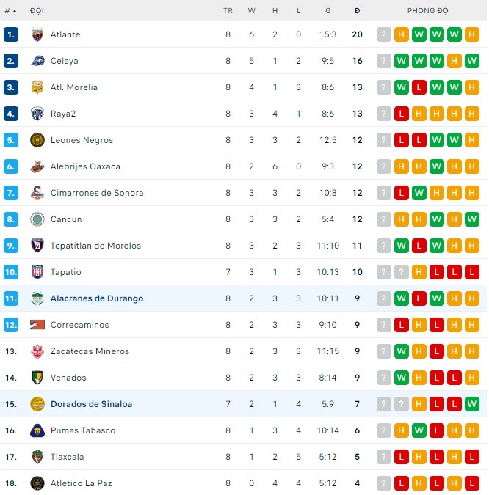The height and width of the screenshot is (495, 489).
Task: Click Atlante's gray upcoming match badge
Action: (384, 34)
